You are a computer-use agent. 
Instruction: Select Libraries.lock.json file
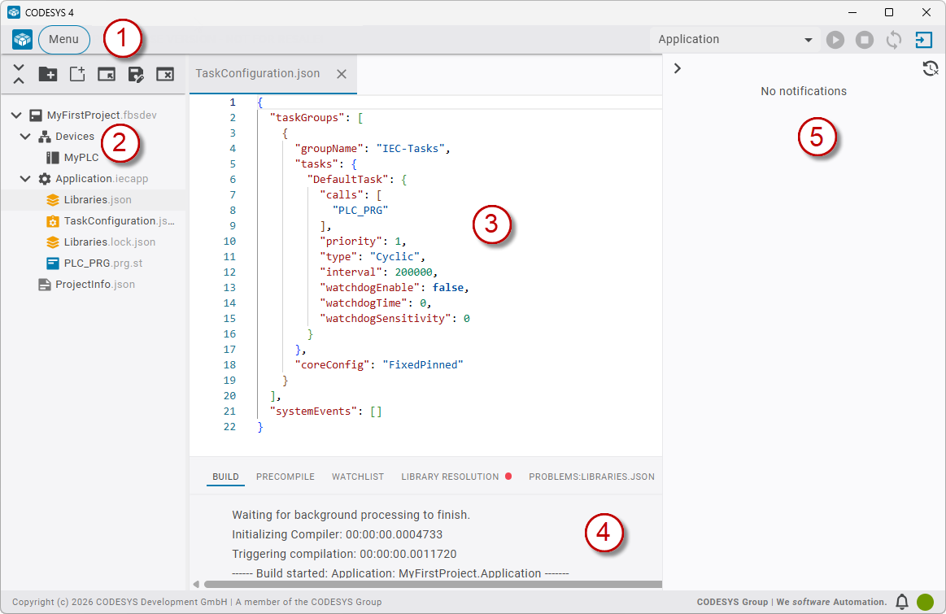pyautogui.click(x=110, y=242)
